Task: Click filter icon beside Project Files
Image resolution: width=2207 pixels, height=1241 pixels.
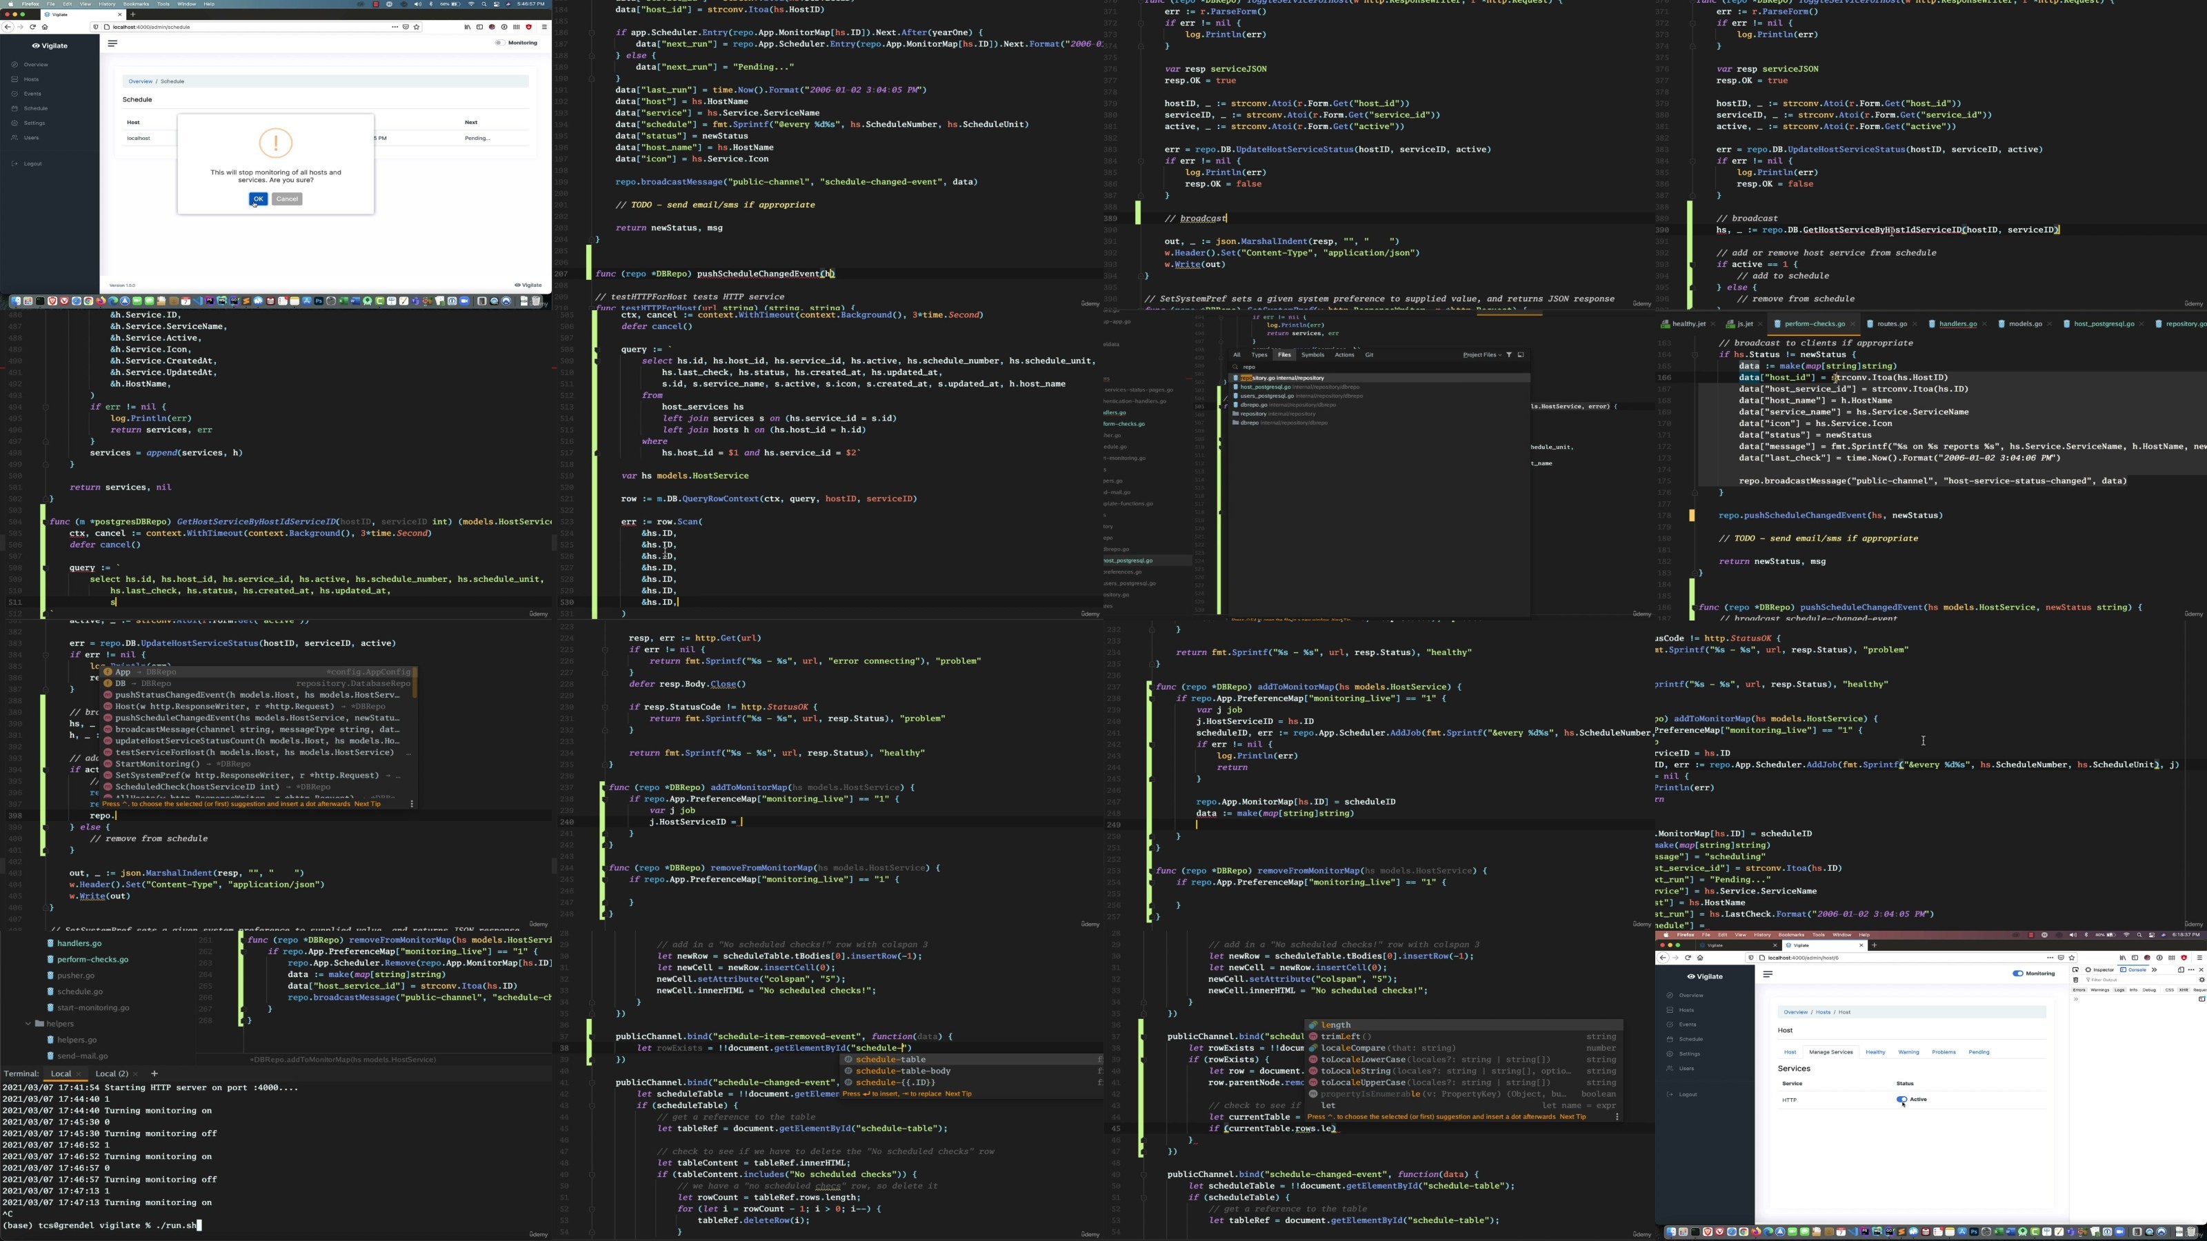Action: coord(1509,354)
